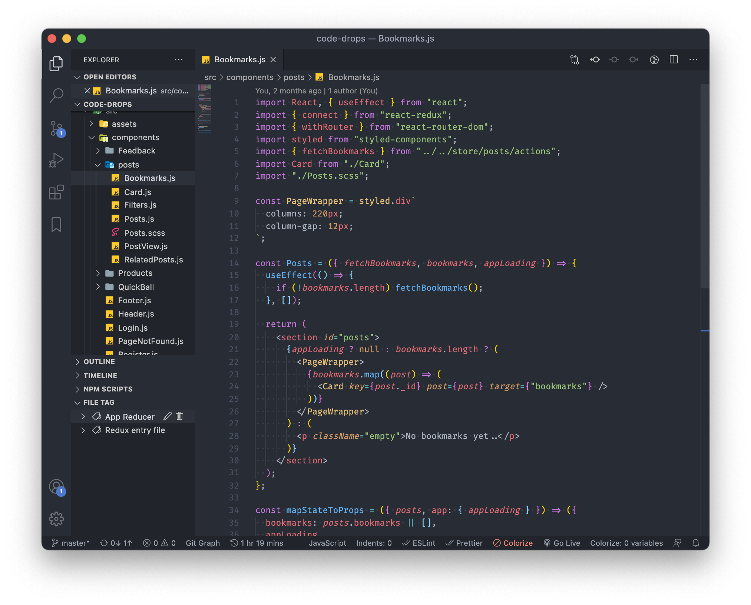The height and width of the screenshot is (605, 751).
Task: Toggle Prettier formatter in status bar
Action: pyautogui.click(x=464, y=543)
